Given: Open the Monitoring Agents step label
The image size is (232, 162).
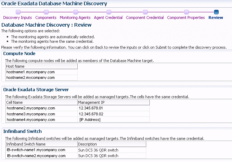Looking at the screenshot, I should coord(75,18).
